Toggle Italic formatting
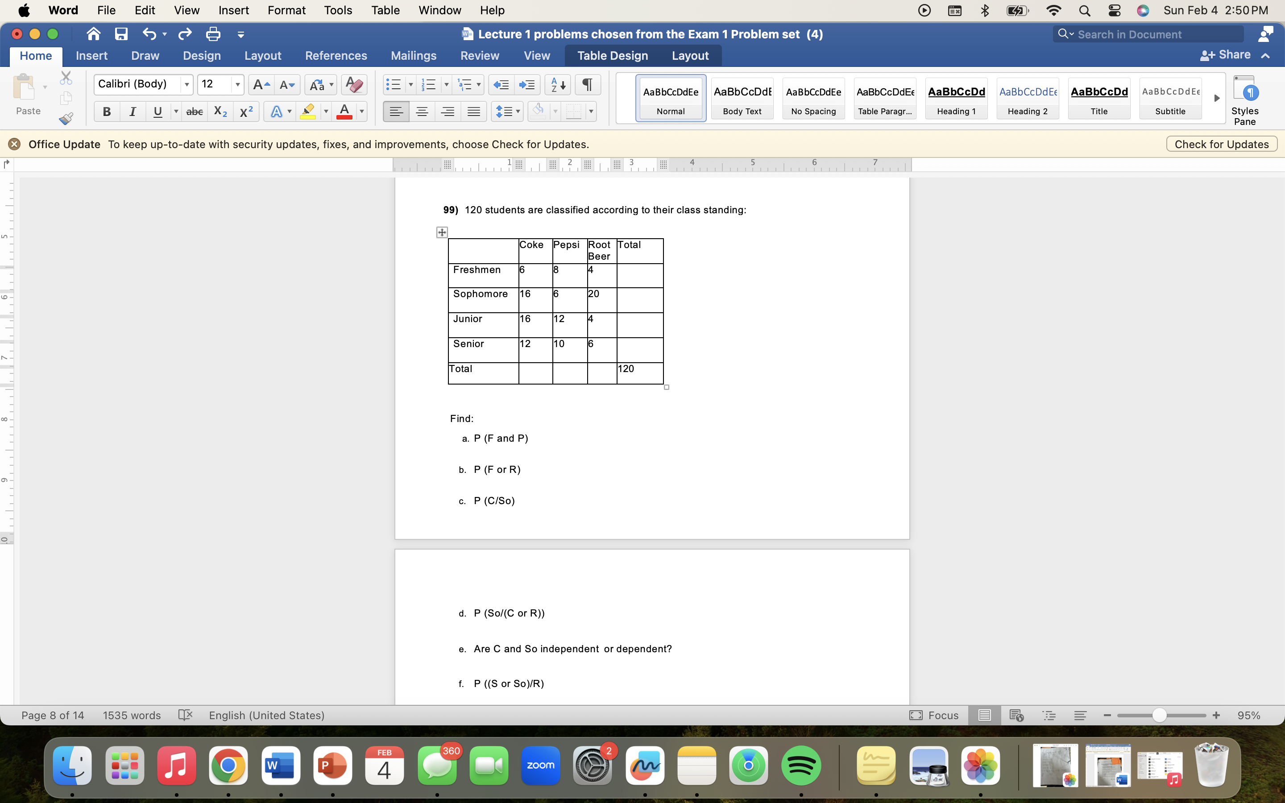Viewport: 1285px width, 803px height. 132,112
